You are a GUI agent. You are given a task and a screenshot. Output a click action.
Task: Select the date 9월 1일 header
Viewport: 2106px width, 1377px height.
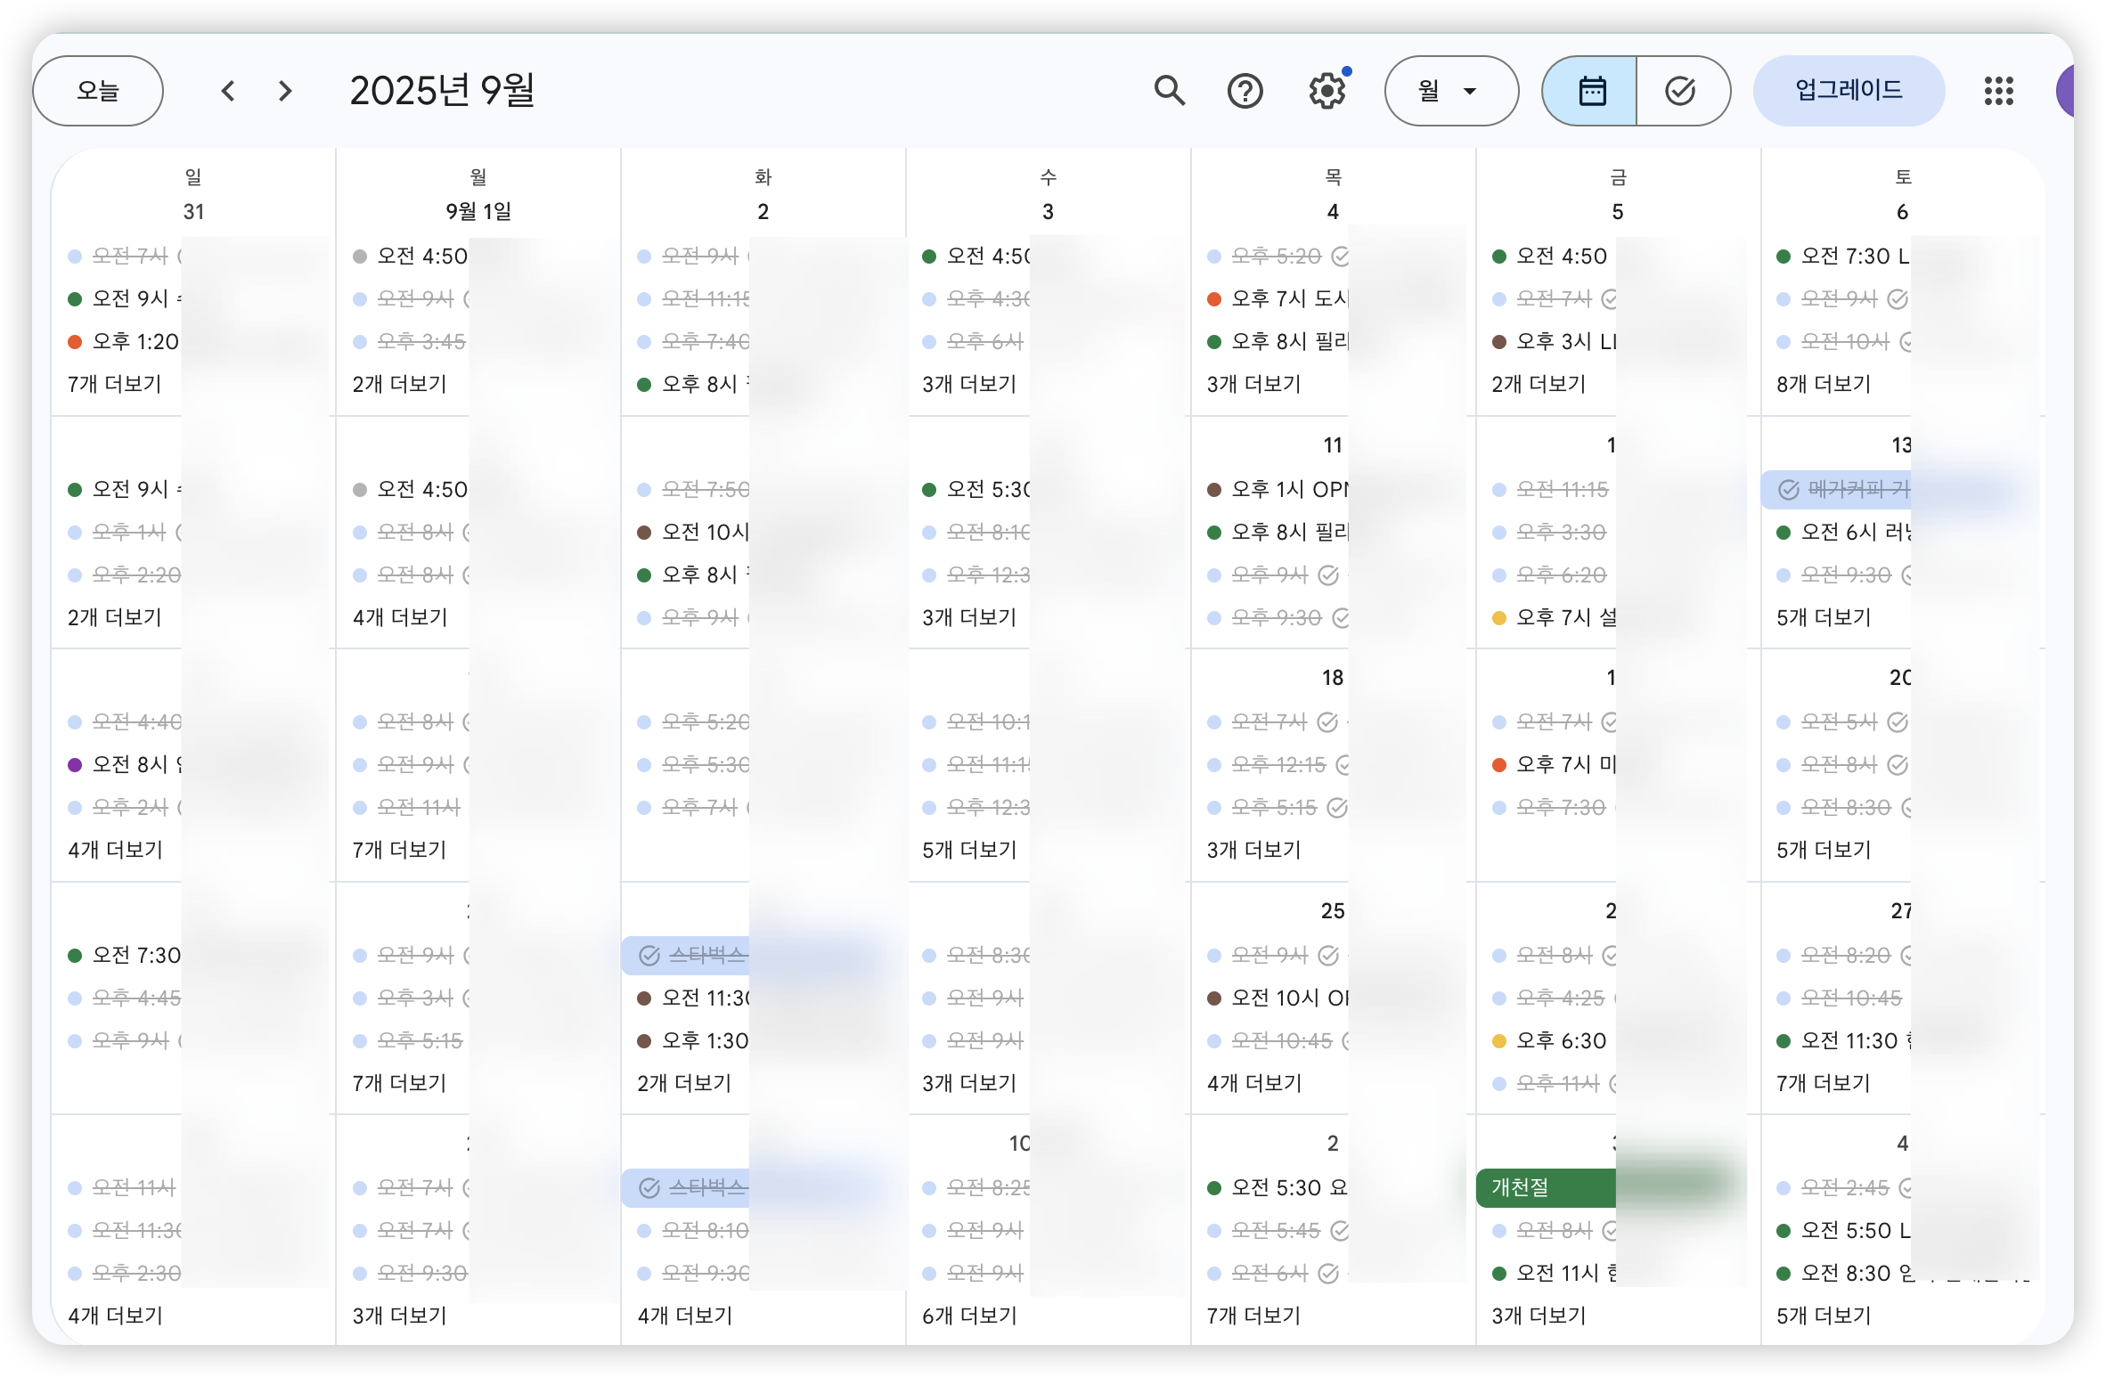478,212
